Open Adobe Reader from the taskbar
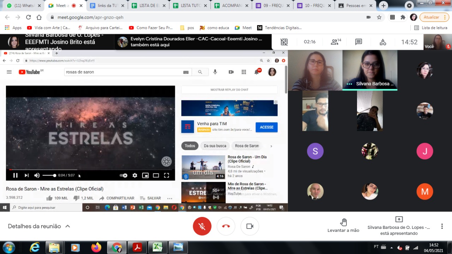The height and width of the screenshot is (254, 452). tap(137, 248)
